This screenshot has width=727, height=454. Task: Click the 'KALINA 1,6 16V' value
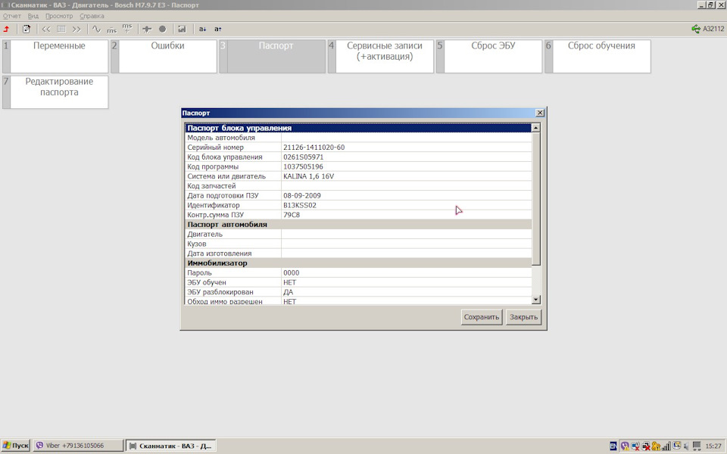tap(308, 176)
